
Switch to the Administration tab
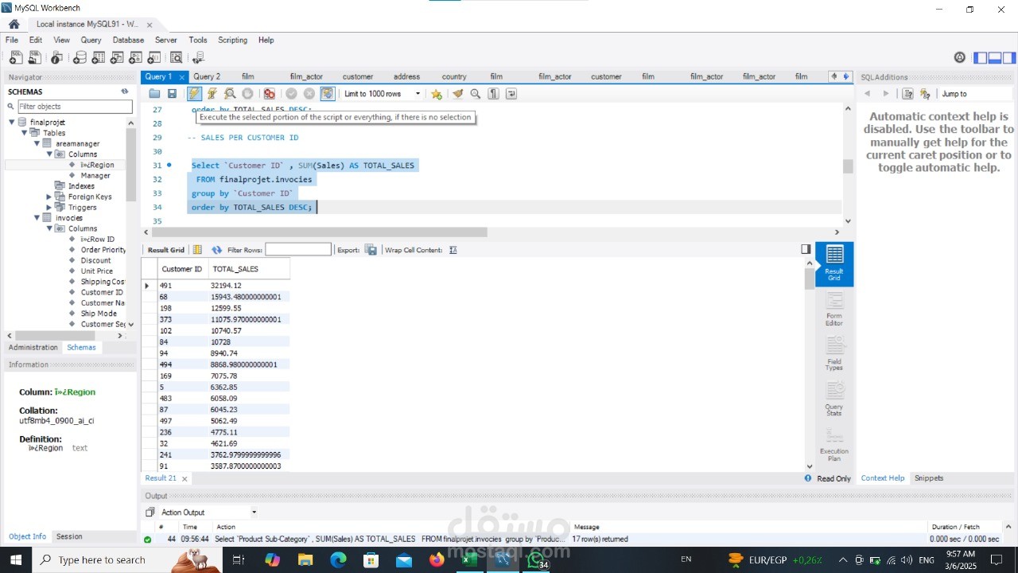[33, 348]
